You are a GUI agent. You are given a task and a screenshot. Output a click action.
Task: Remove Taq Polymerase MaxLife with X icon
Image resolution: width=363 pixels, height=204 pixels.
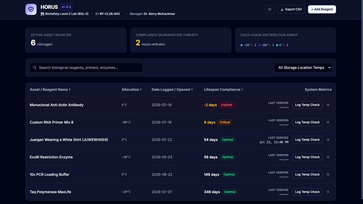click(328, 192)
